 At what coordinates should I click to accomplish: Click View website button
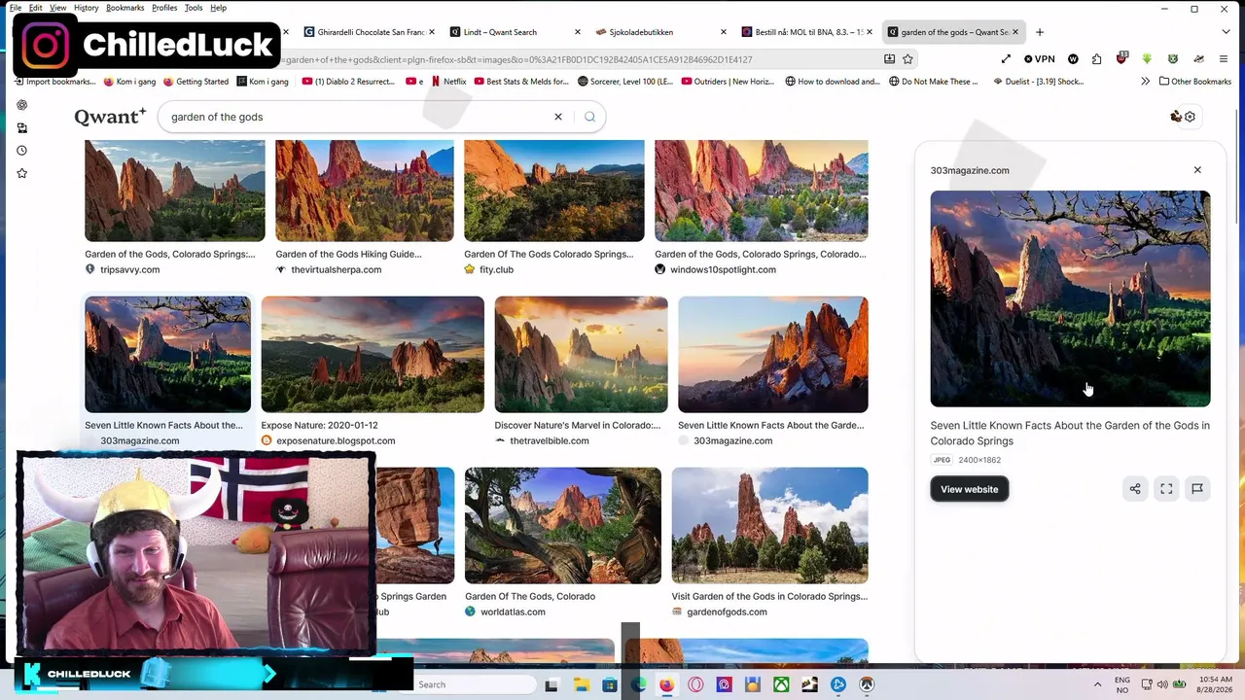[x=970, y=489]
